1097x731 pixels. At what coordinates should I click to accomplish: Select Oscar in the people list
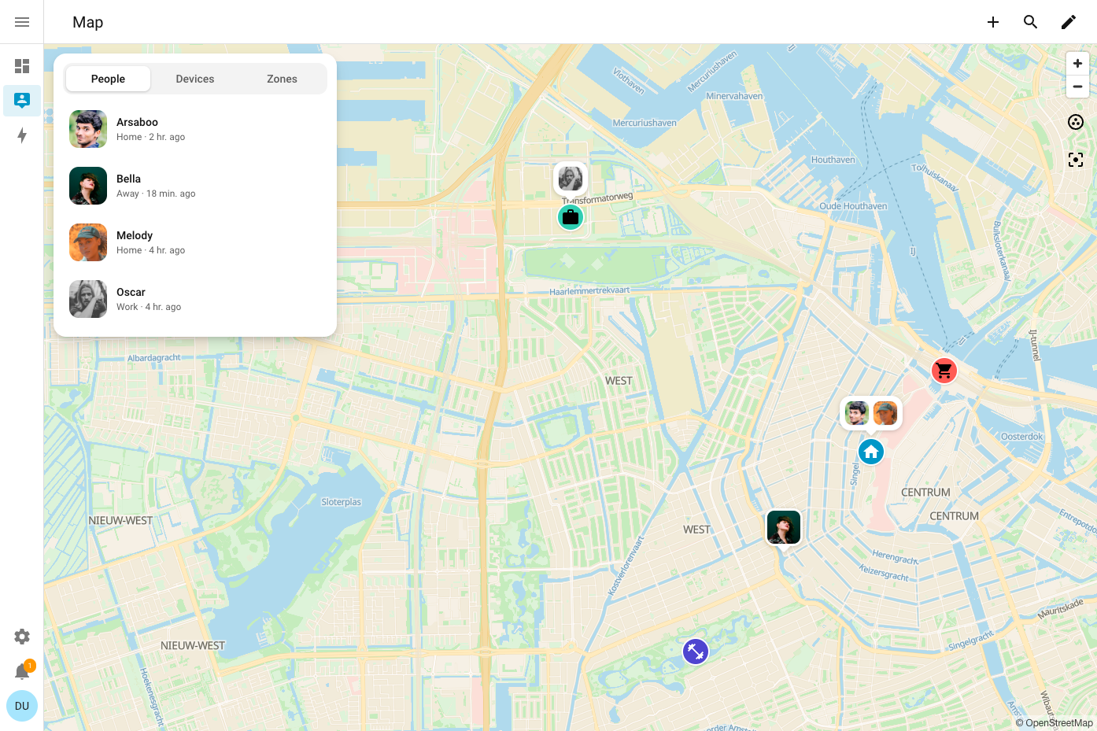(195, 299)
